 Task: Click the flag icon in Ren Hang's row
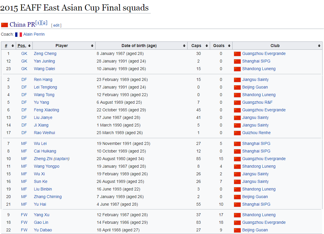click(x=237, y=80)
